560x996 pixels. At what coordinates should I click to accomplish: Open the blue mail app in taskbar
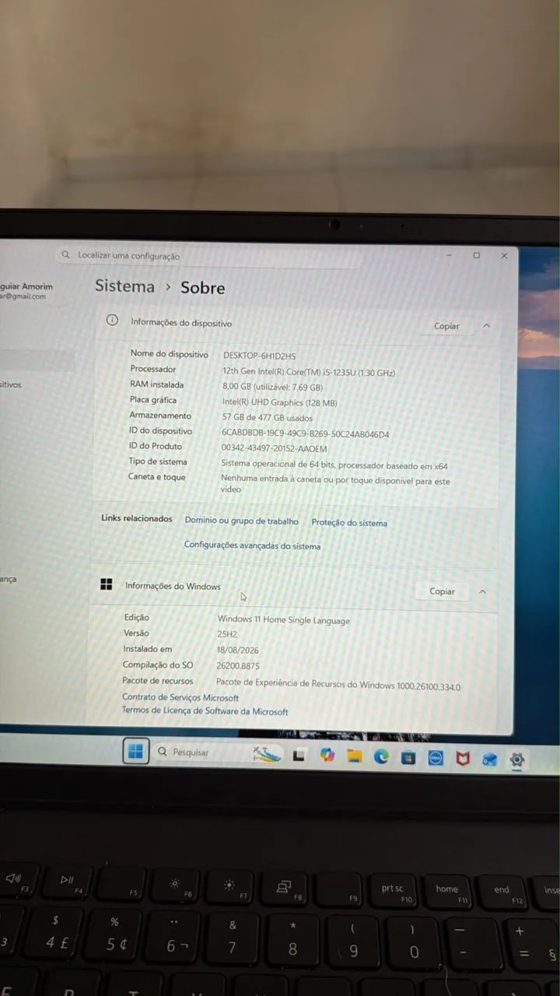tap(489, 759)
